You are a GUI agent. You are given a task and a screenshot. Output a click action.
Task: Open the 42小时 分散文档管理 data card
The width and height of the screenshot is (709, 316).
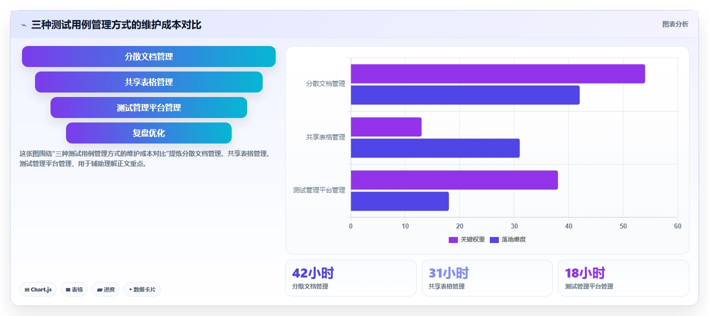pyautogui.click(x=351, y=278)
